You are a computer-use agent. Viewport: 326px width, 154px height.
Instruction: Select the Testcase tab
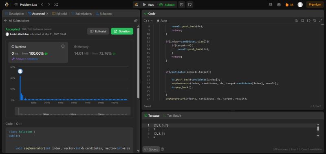click(152, 115)
